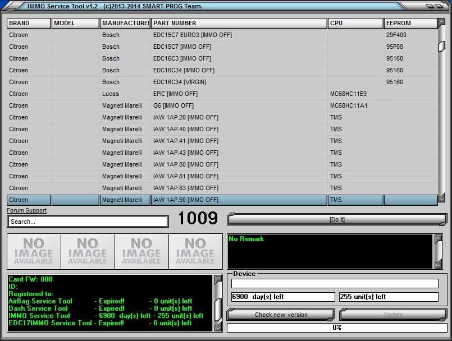Click inside the Search field
This screenshot has width=452, height=341.
[x=87, y=221]
